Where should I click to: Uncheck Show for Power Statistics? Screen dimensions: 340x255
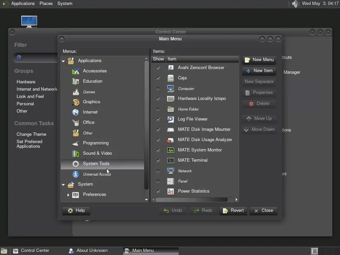click(158, 192)
